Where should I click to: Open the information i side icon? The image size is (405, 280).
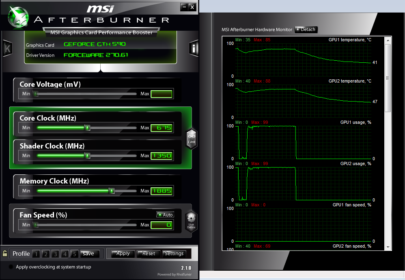[194, 48]
